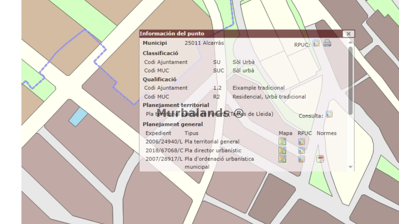Open Consulta icon for Pla territorial parcial
Image resolution: width=399 pixels, height=224 pixels.
pyautogui.click(x=329, y=114)
